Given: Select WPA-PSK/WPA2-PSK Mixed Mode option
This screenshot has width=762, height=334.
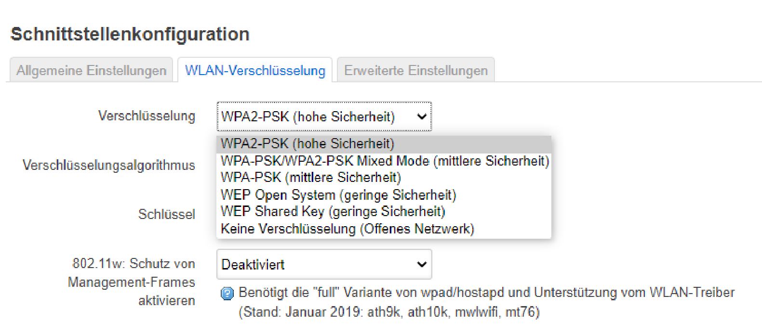Looking at the screenshot, I should point(384,161).
